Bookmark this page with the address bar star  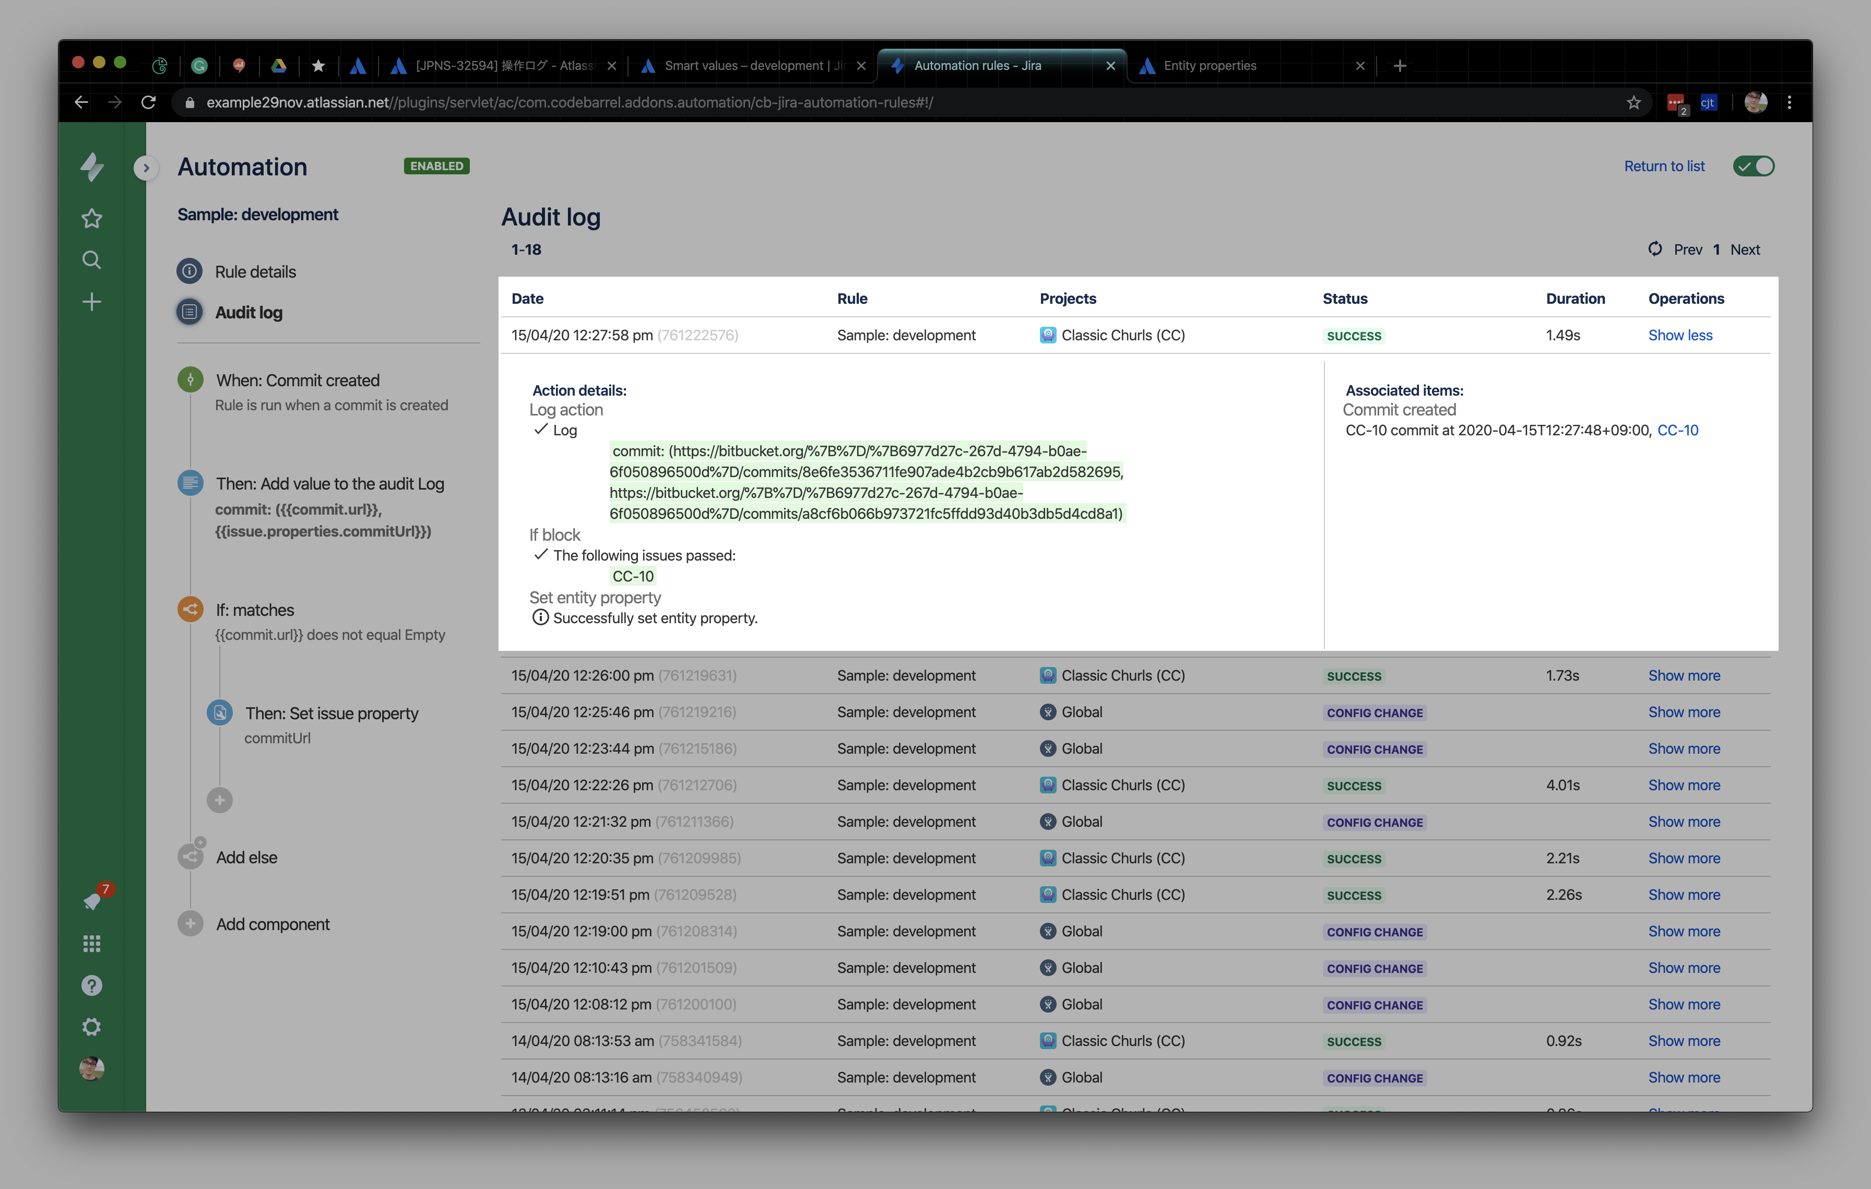point(1634,102)
